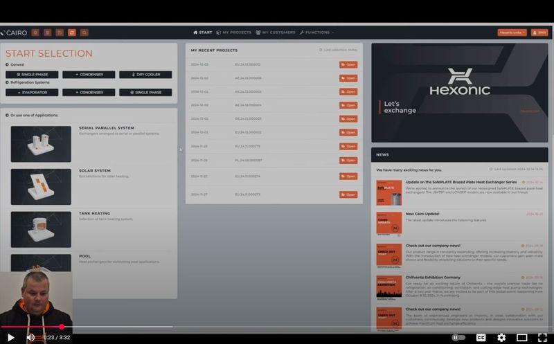Start a DRY COOLER selection
The height and width of the screenshot is (344, 554).
pyautogui.click(x=145, y=75)
